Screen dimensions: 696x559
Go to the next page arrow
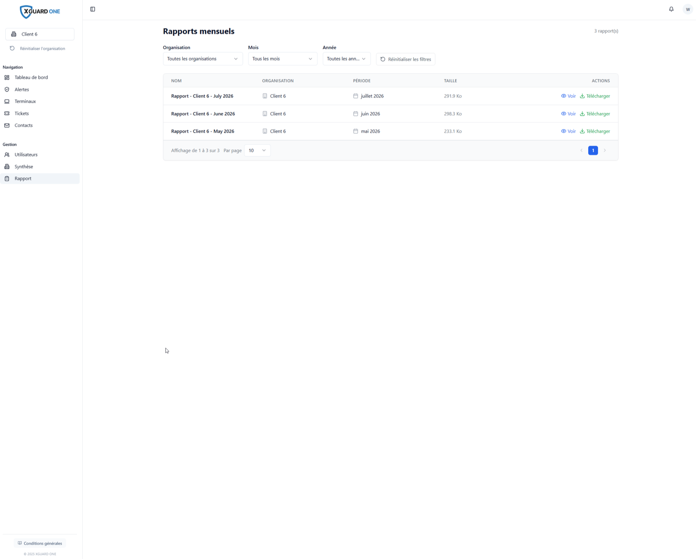(x=605, y=151)
